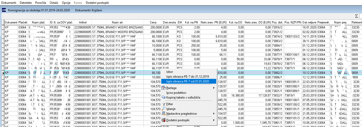Click the Cena column header
This screenshot has height=127, width=362.
click(x=153, y=22)
